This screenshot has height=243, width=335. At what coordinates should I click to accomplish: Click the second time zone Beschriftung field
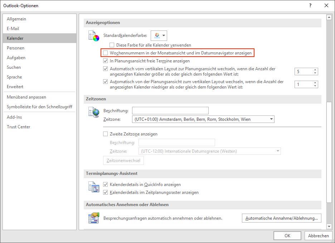(x=177, y=142)
